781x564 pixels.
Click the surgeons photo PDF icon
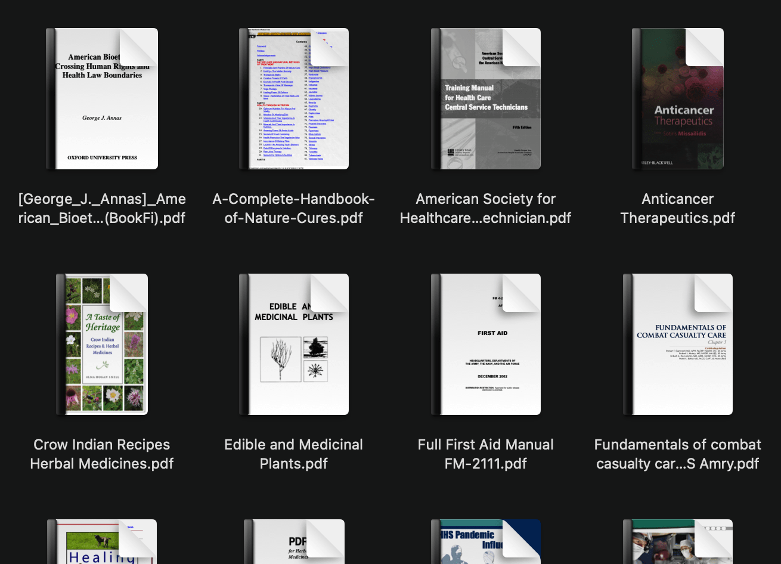[678, 541]
